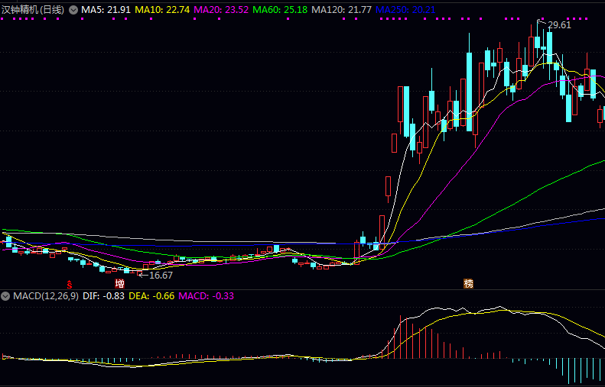Click the red S marker icon

click(68, 283)
